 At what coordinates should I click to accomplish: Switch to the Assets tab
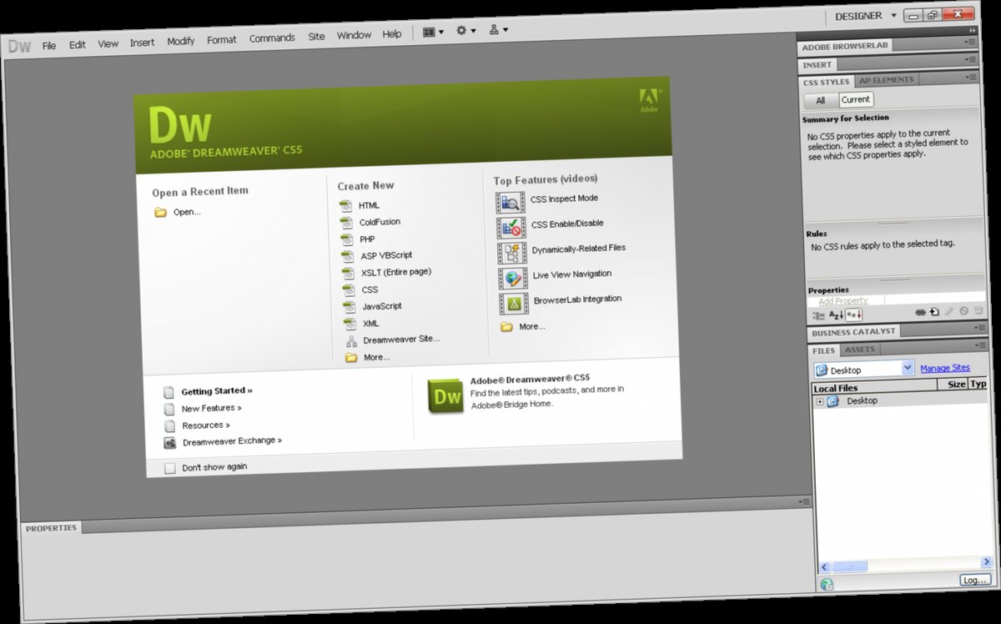860,350
